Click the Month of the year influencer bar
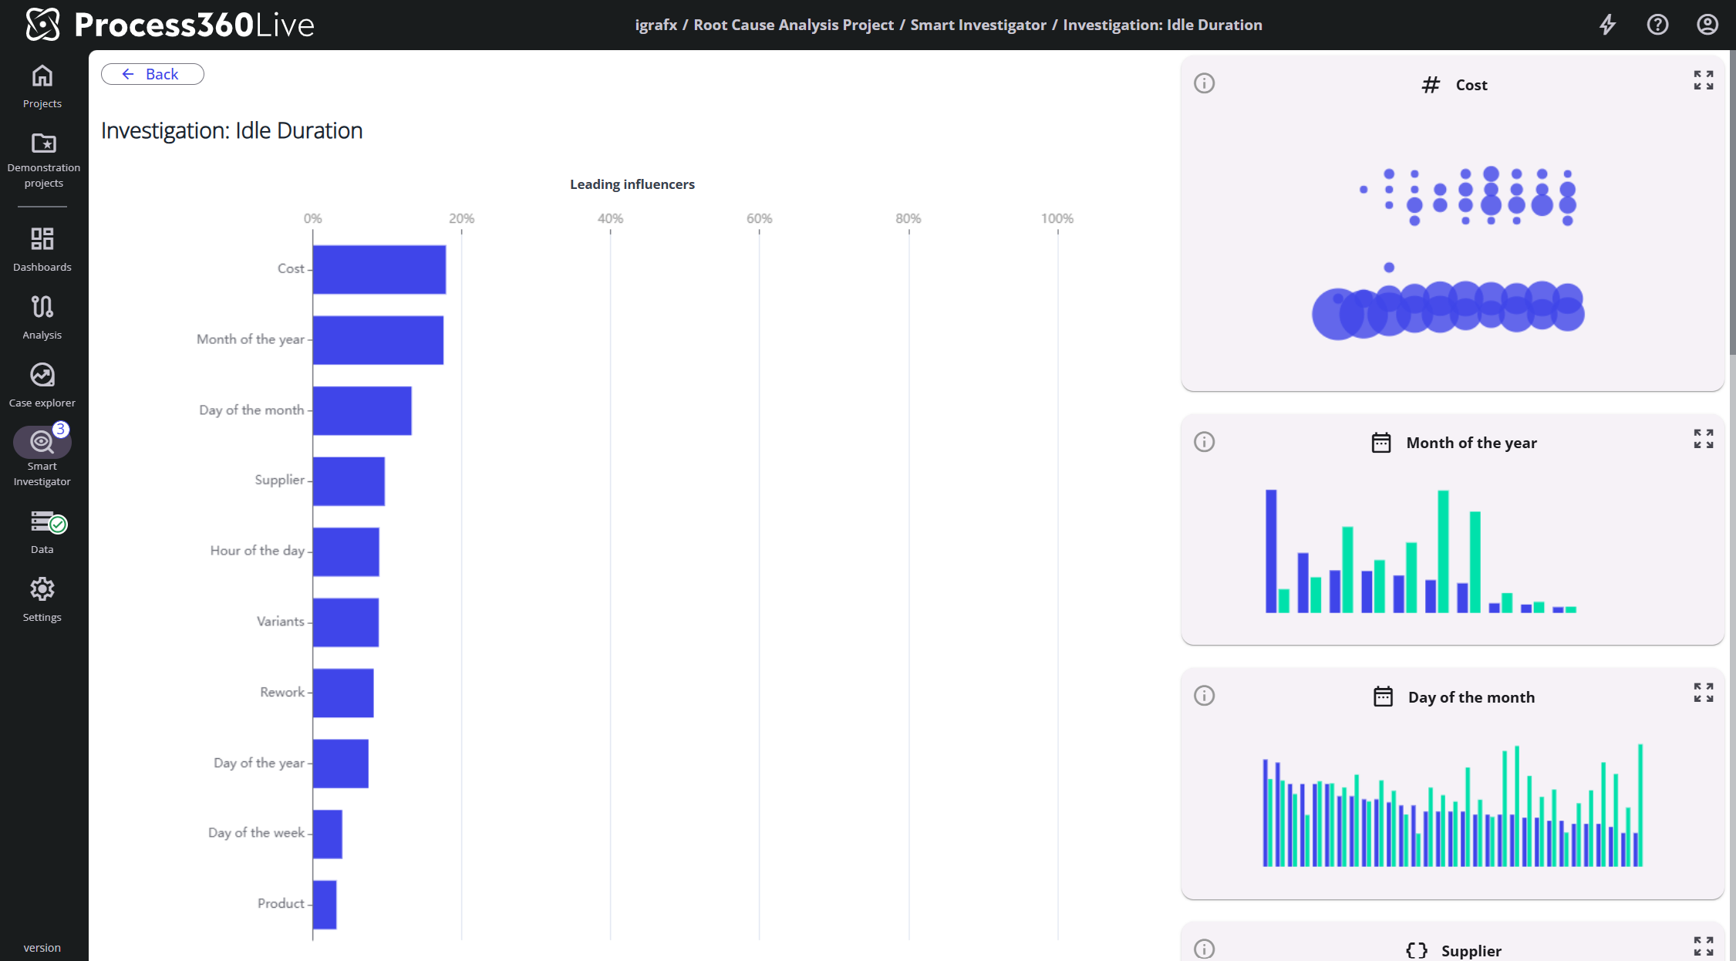Screen dimensions: 1736x961 click(x=378, y=340)
